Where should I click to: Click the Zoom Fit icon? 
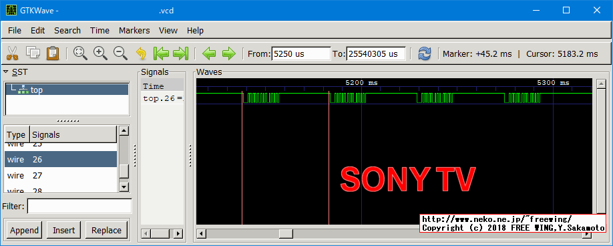click(x=80, y=53)
